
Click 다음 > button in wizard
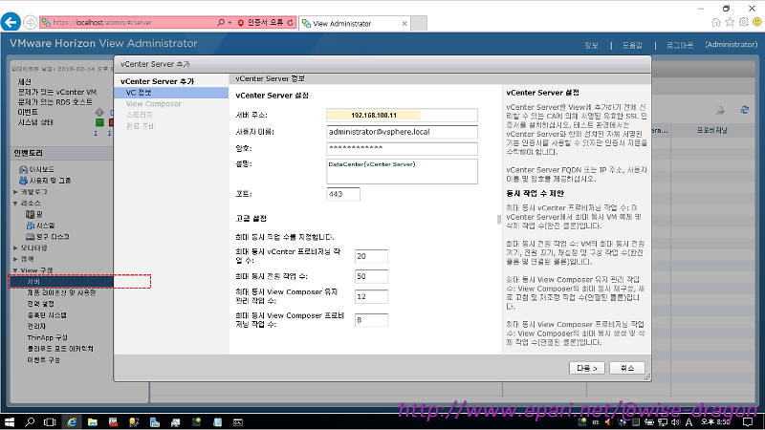(x=587, y=368)
